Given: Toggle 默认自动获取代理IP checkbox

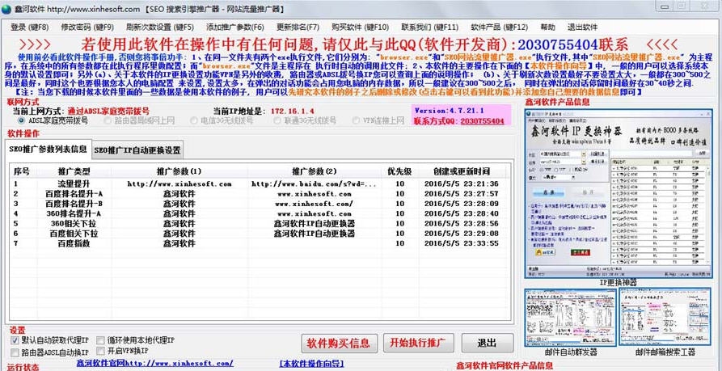Looking at the screenshot, I should (15, 340).
